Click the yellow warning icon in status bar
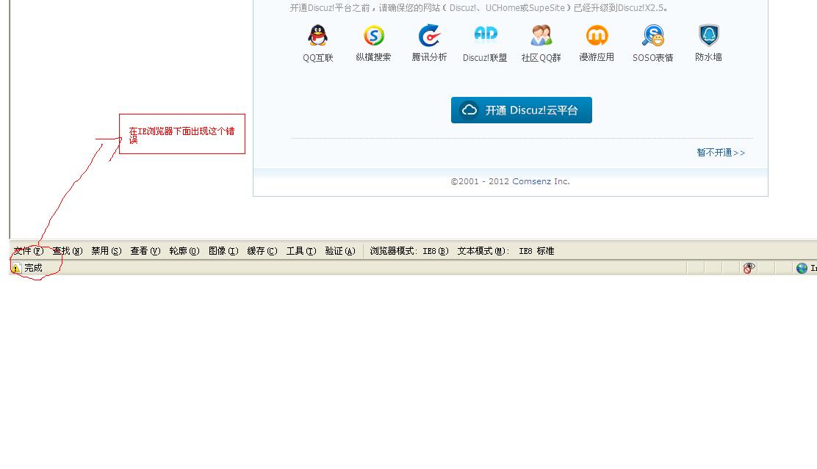Image resolution: width=817 pixels, height=469 pixels. point(16,268)
